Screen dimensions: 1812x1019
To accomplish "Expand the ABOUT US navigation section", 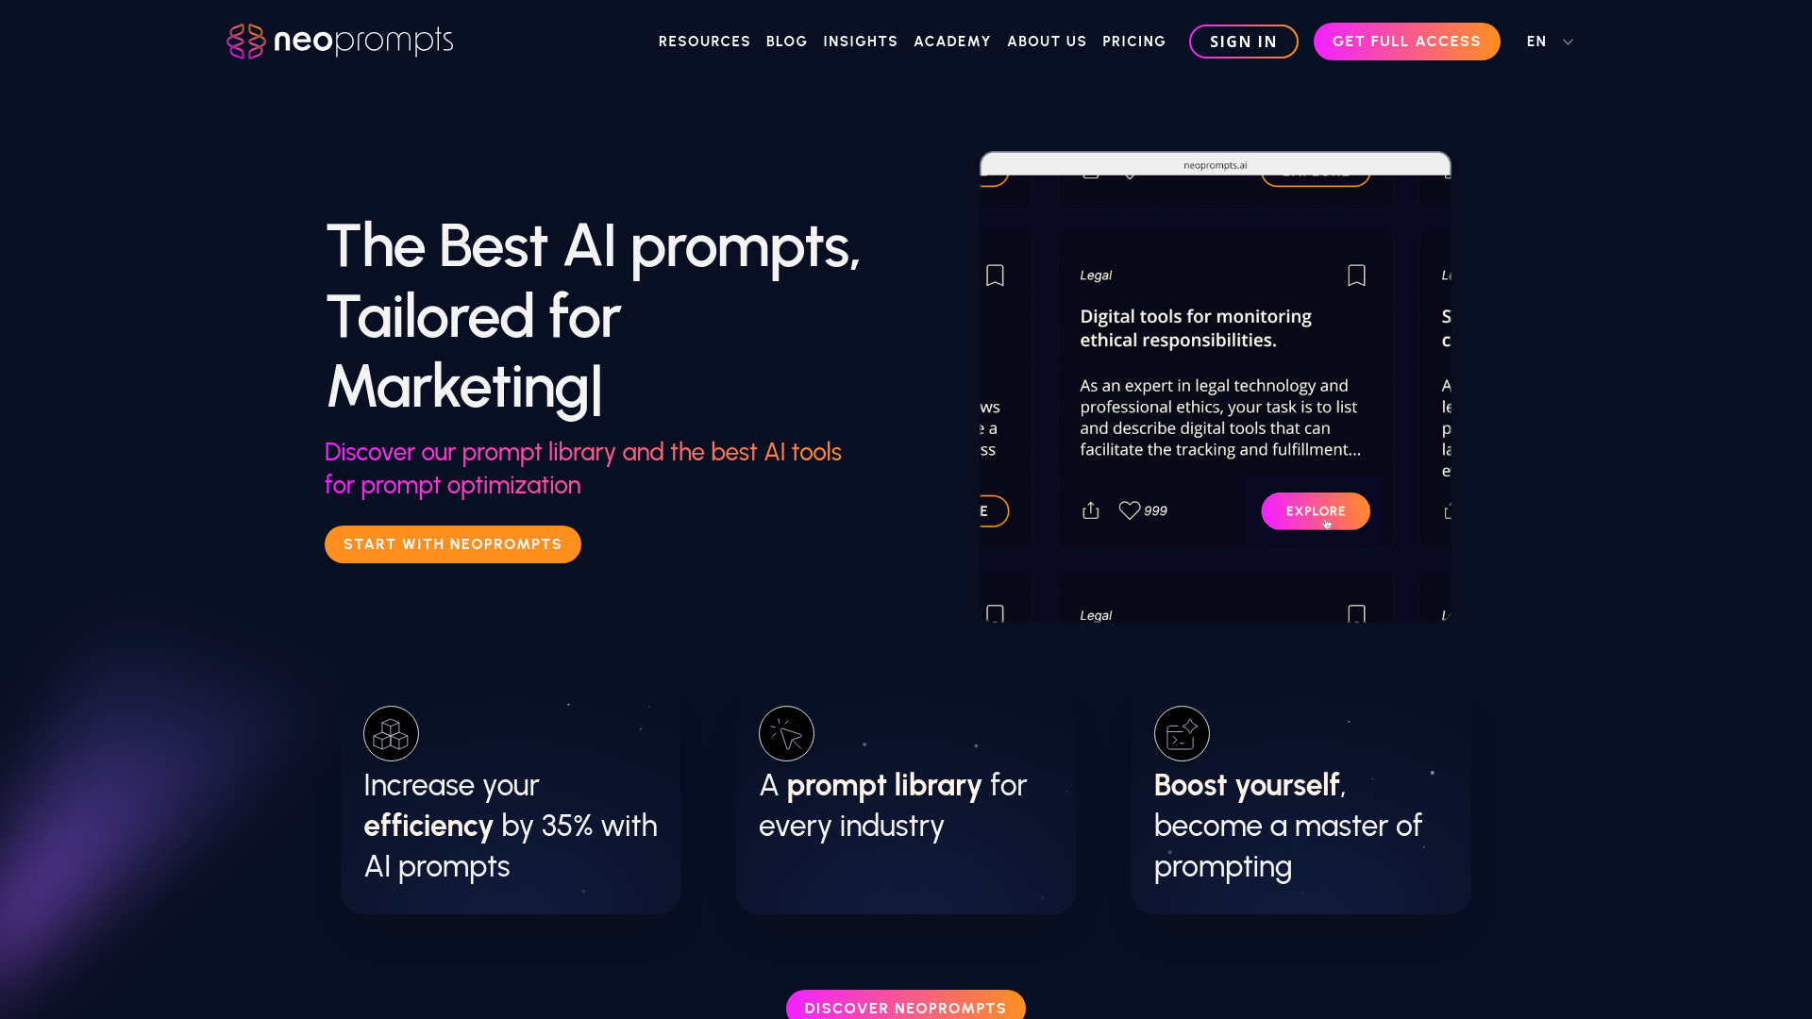I will (1047, 42).
